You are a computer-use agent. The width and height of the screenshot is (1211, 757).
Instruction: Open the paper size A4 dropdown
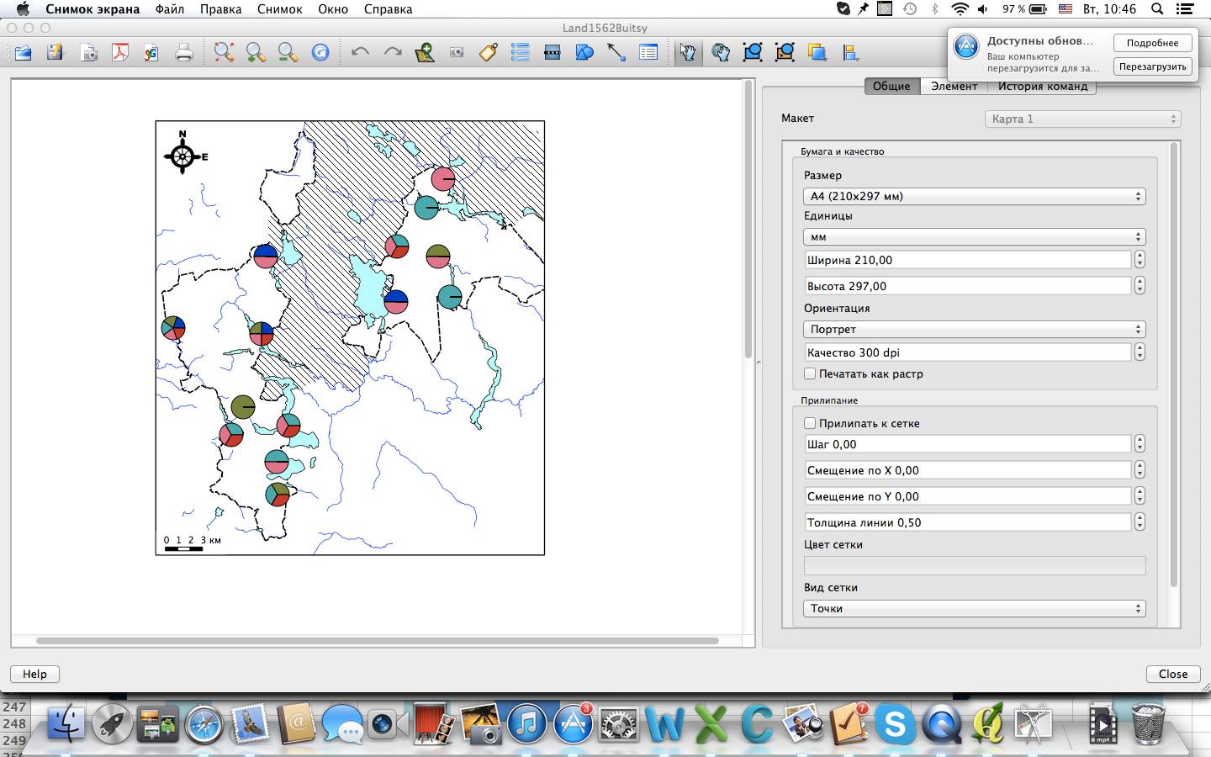pos(974,196)
